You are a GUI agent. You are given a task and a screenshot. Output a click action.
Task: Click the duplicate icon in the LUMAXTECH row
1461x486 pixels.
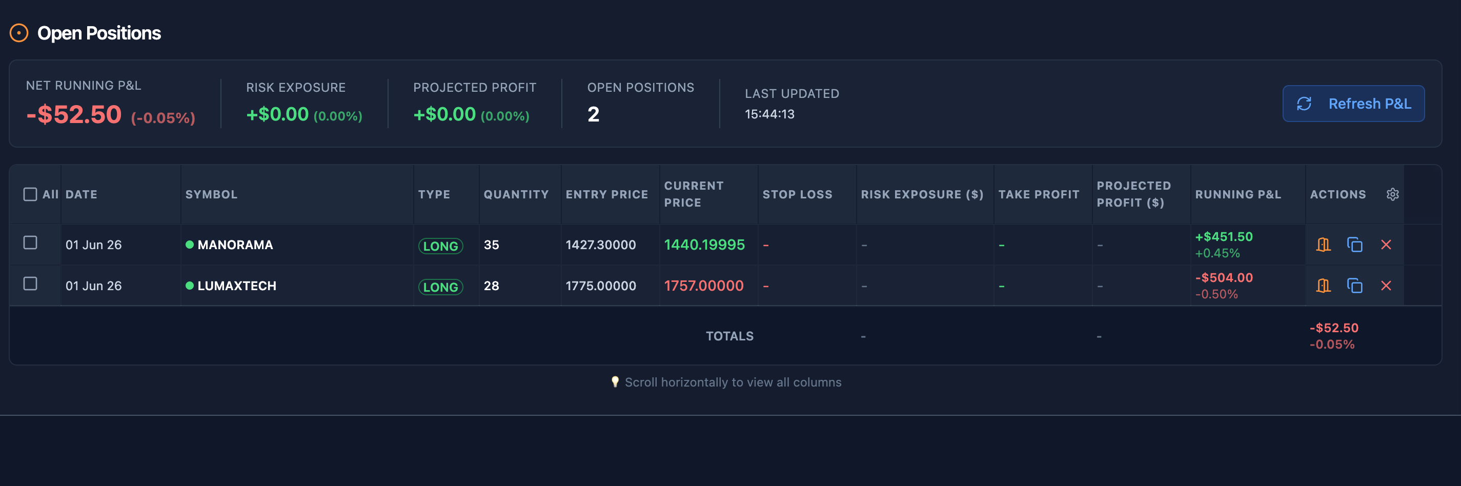tap(1354, 285)
